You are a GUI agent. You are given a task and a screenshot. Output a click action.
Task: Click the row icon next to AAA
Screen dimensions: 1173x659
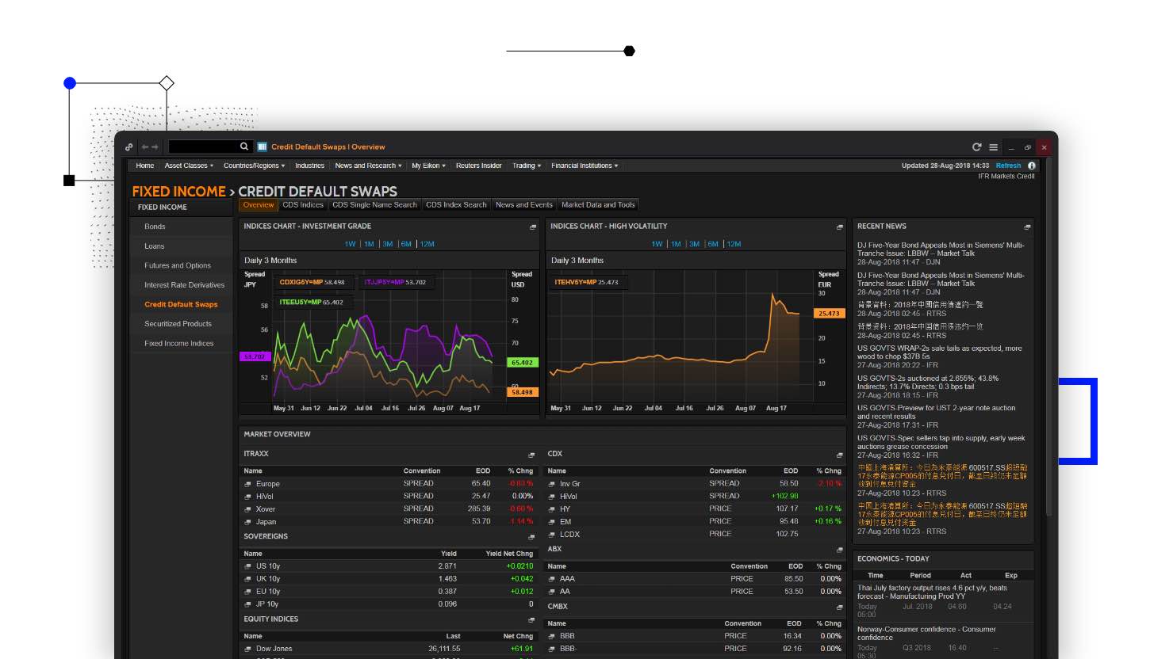[x=552, y=579]
